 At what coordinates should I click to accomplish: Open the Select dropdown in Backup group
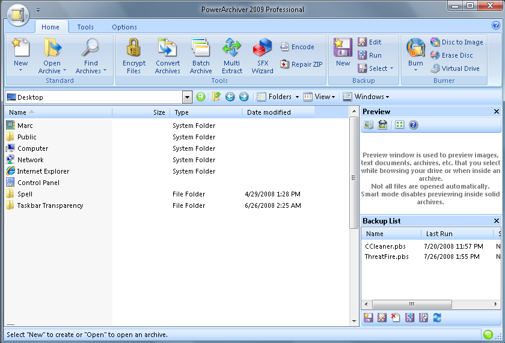(x=376, y=68)
